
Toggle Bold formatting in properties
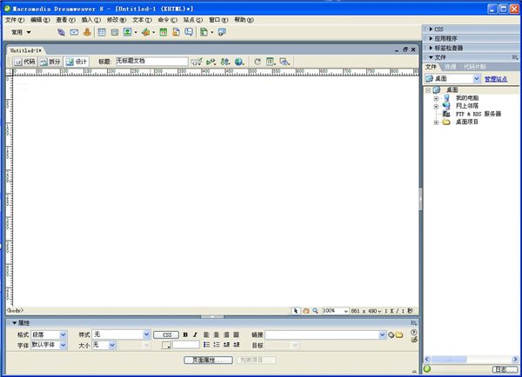[x=185, y=334]
